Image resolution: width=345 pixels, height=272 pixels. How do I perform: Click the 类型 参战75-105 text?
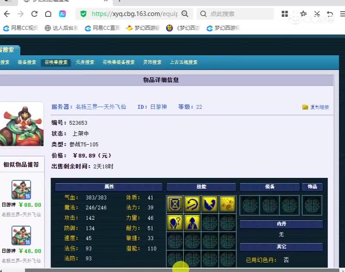coord(75,145)
